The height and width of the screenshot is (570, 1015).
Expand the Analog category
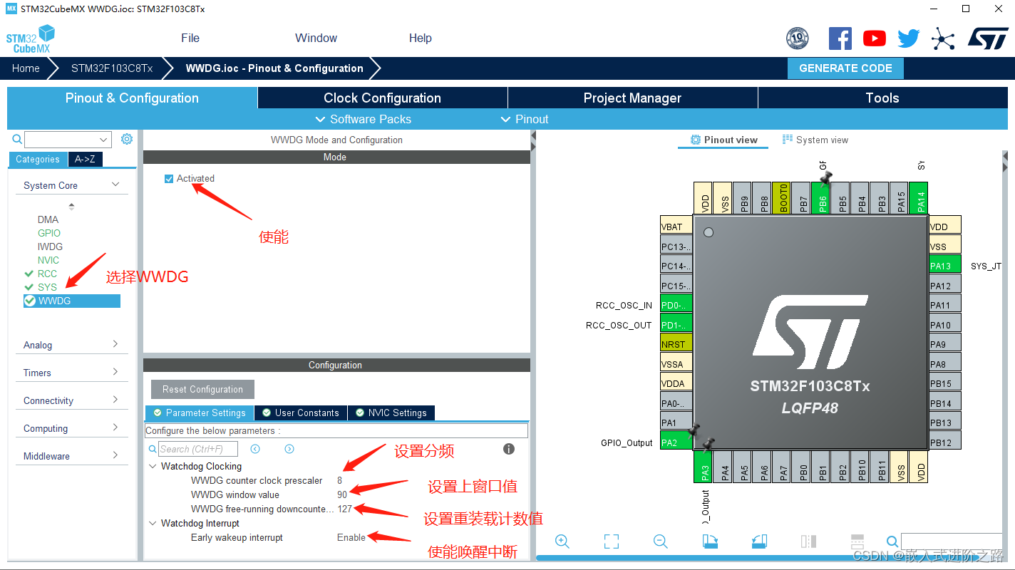115,344
